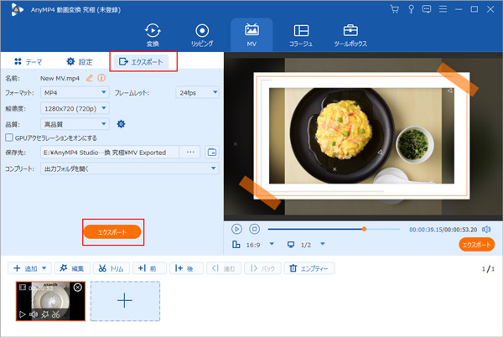Click the large orange エクスポート button
Viewport: 503px width, 337px height.
[x=112, y=232]
